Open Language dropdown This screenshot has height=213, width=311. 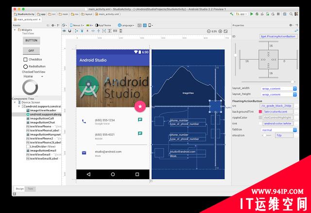[x=126, y=25]
